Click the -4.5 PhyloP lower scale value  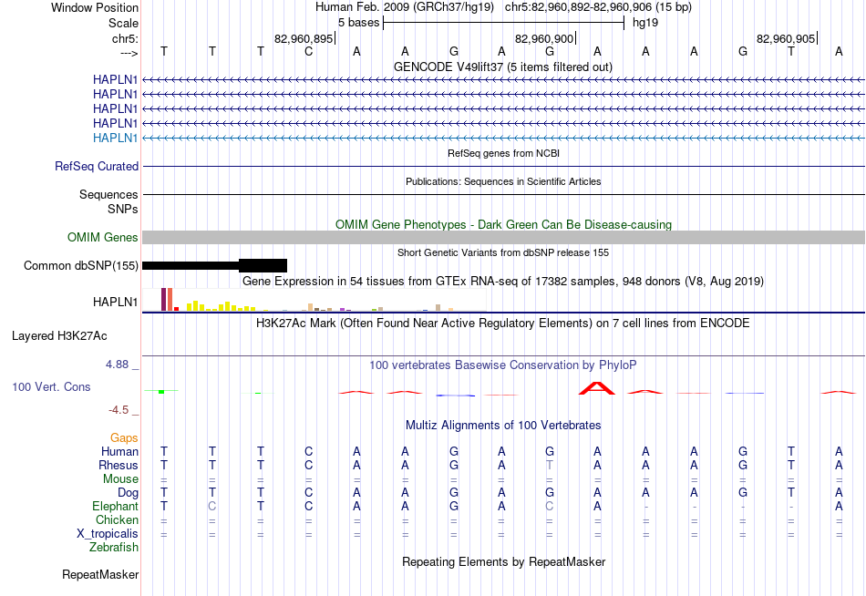coord(119,410)
